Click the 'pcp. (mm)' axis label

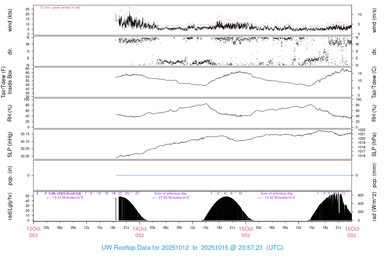pyautogui.click(x=374, y=175)
